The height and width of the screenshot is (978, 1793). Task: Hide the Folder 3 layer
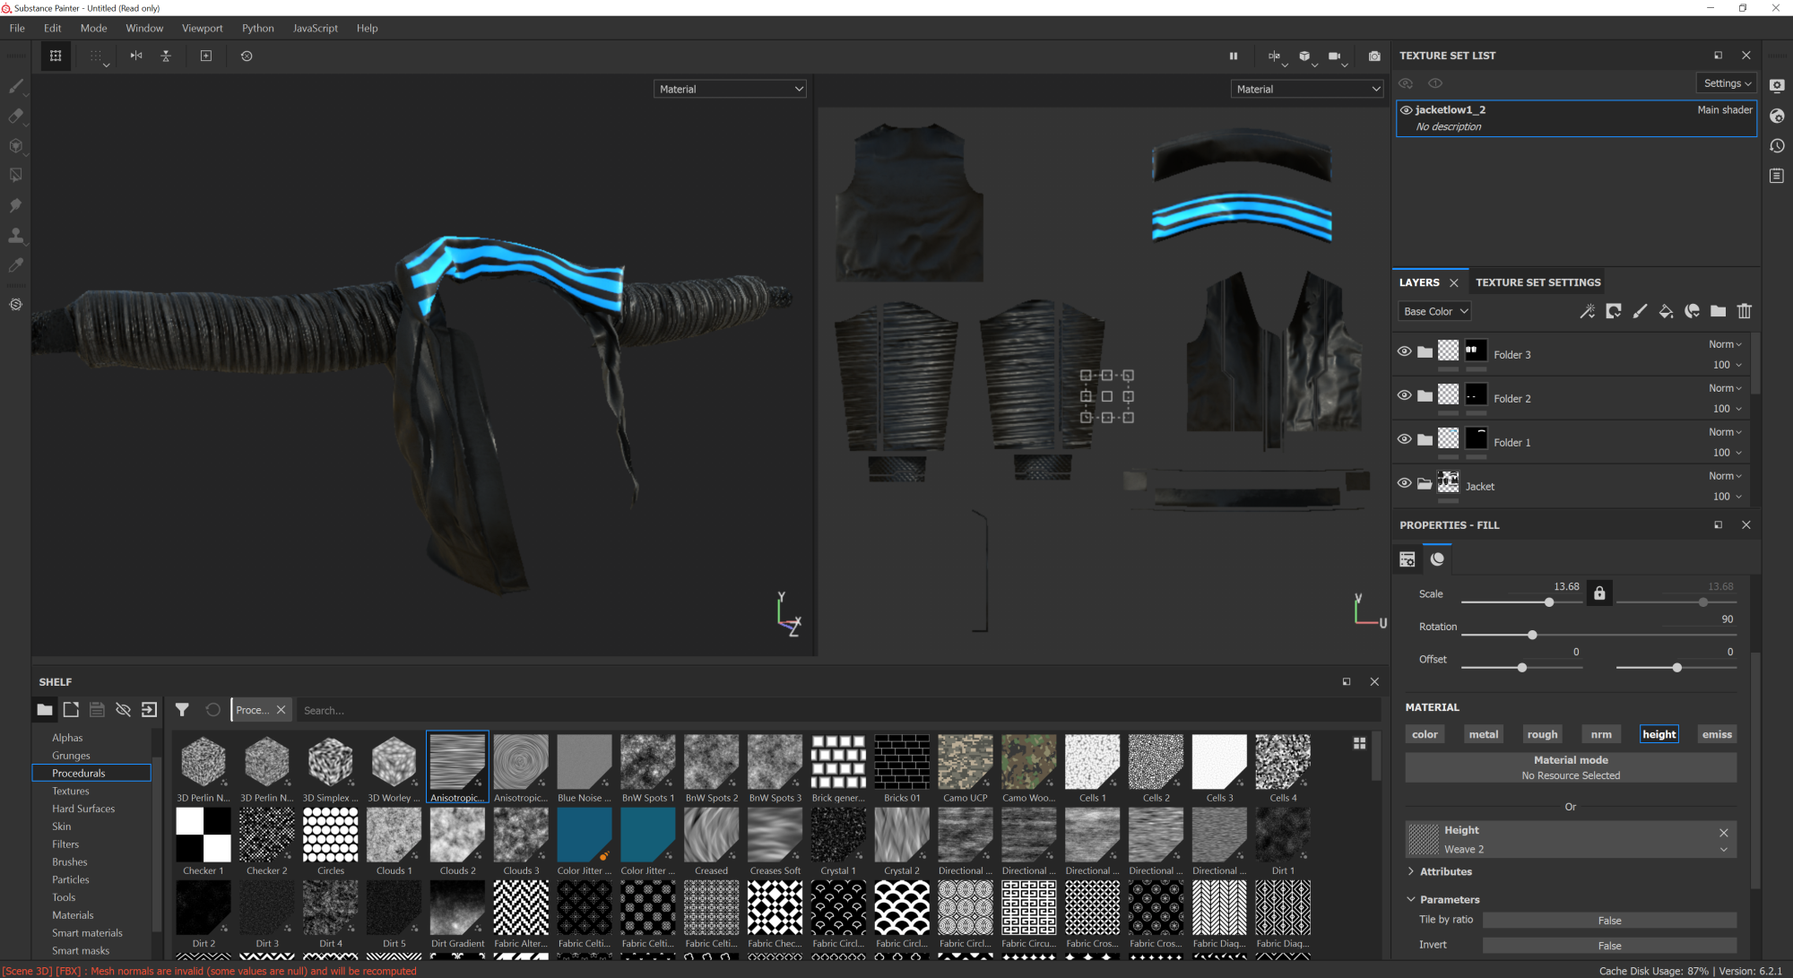point(1405,351)
